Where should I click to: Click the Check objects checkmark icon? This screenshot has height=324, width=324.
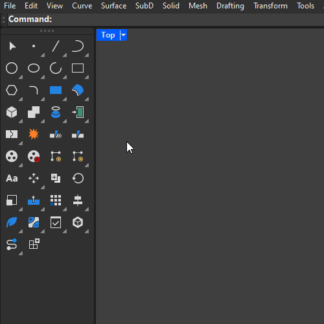(x=56, y=222)
